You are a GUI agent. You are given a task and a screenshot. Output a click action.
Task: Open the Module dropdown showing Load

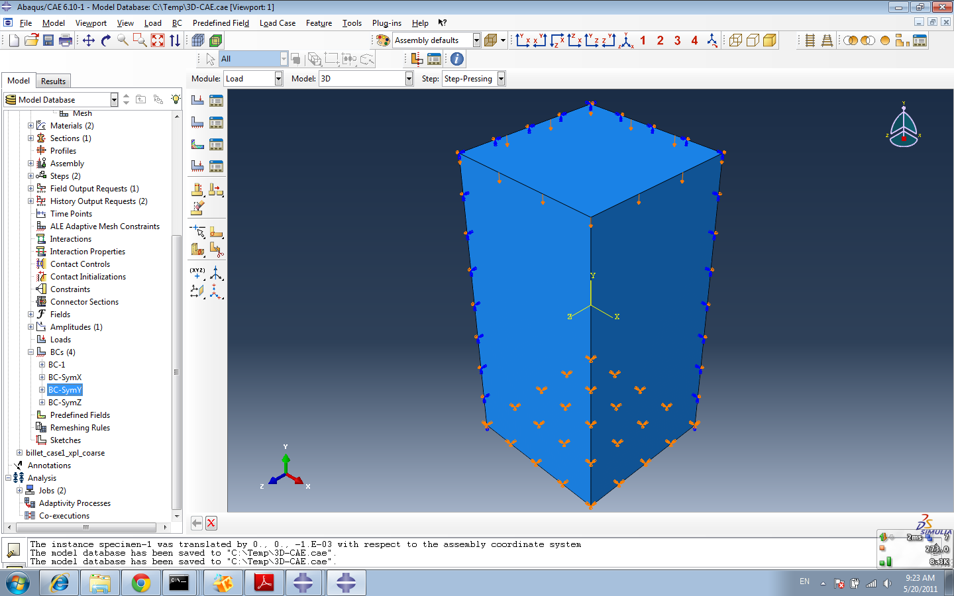click(x=278, y=79)
